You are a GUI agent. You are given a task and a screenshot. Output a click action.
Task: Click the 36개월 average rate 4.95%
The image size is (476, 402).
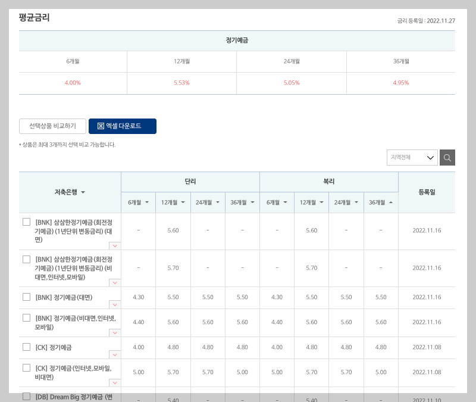400,83
